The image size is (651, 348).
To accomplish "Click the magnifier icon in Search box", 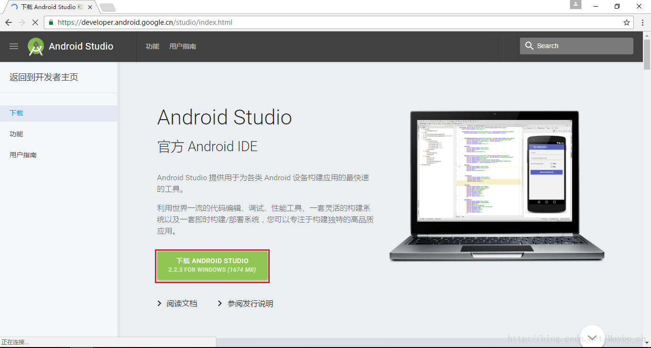I will coord(529,46).
